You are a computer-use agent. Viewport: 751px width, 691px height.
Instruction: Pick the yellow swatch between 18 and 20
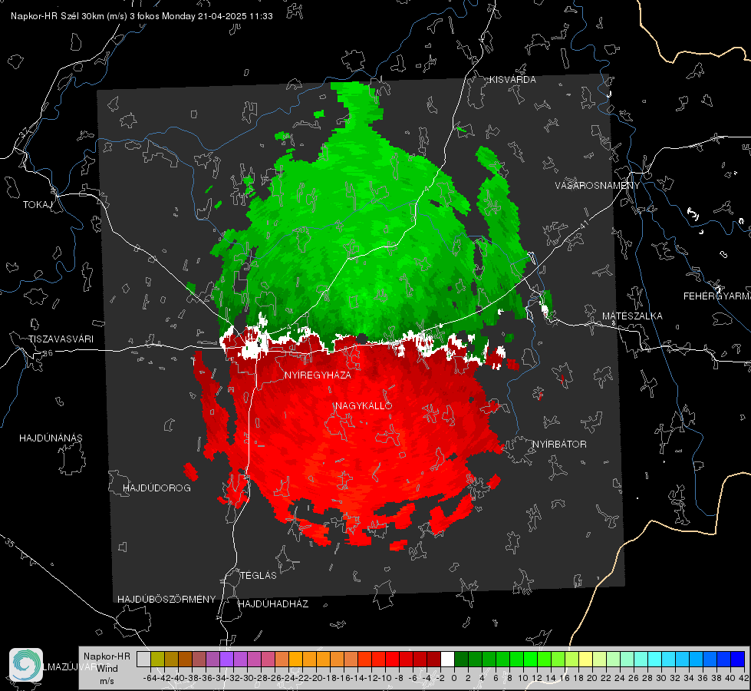pyautogui.click(x=585, y=659)
